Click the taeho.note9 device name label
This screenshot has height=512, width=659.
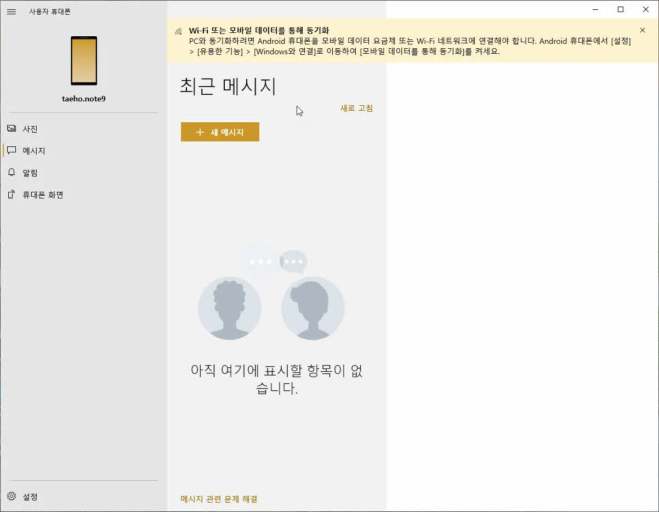[x=83, y=99]
